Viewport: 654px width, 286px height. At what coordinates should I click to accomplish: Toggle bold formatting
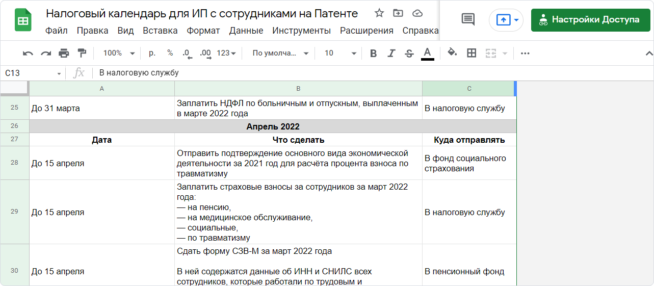(374, 53)
